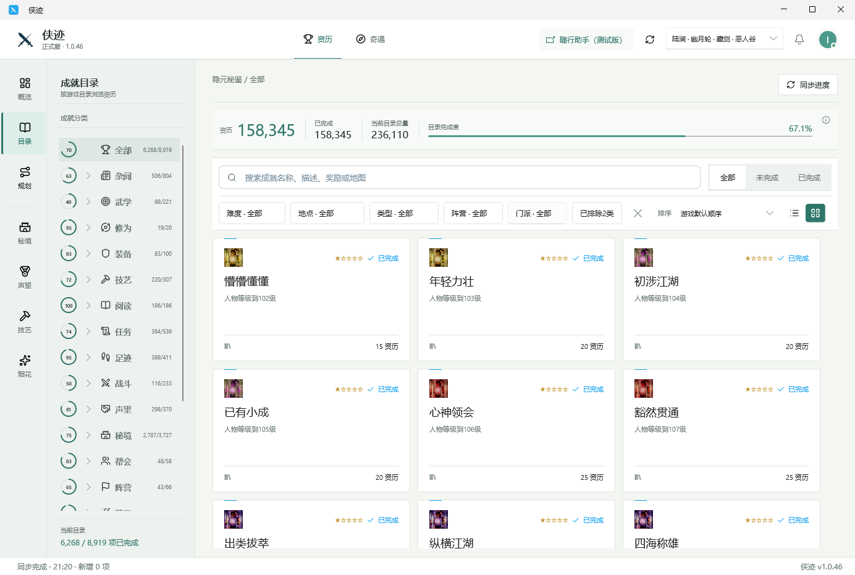Click the info icon near completion bar
Viewport: 855px width, 575px height.
pyautogui.click(x=826, y=120)
